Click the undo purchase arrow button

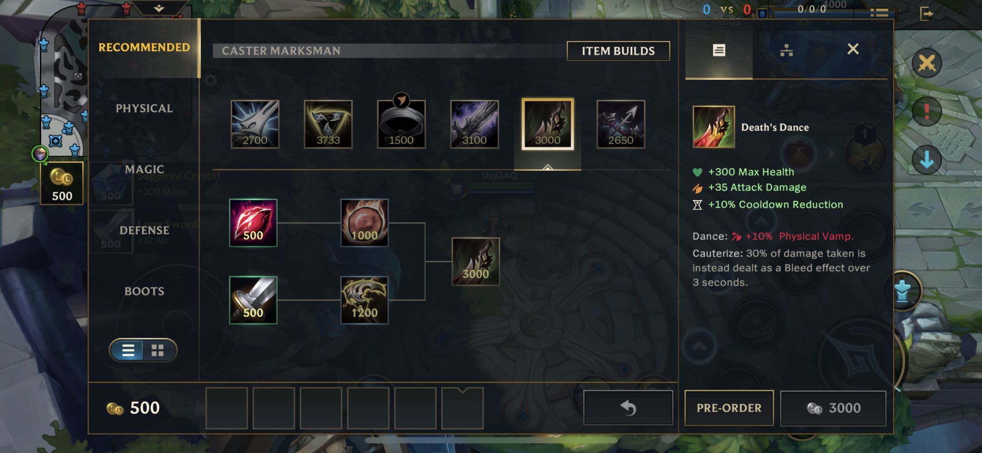(x=628, y=408)
